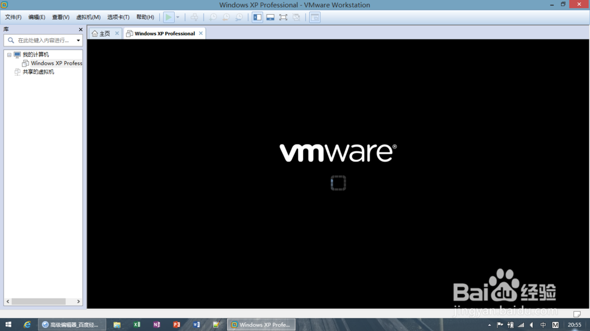Click the Take Snapshot toolbar icon
Image resolution: width=590 pixels, height=331 pixels.
click(213, 17)
